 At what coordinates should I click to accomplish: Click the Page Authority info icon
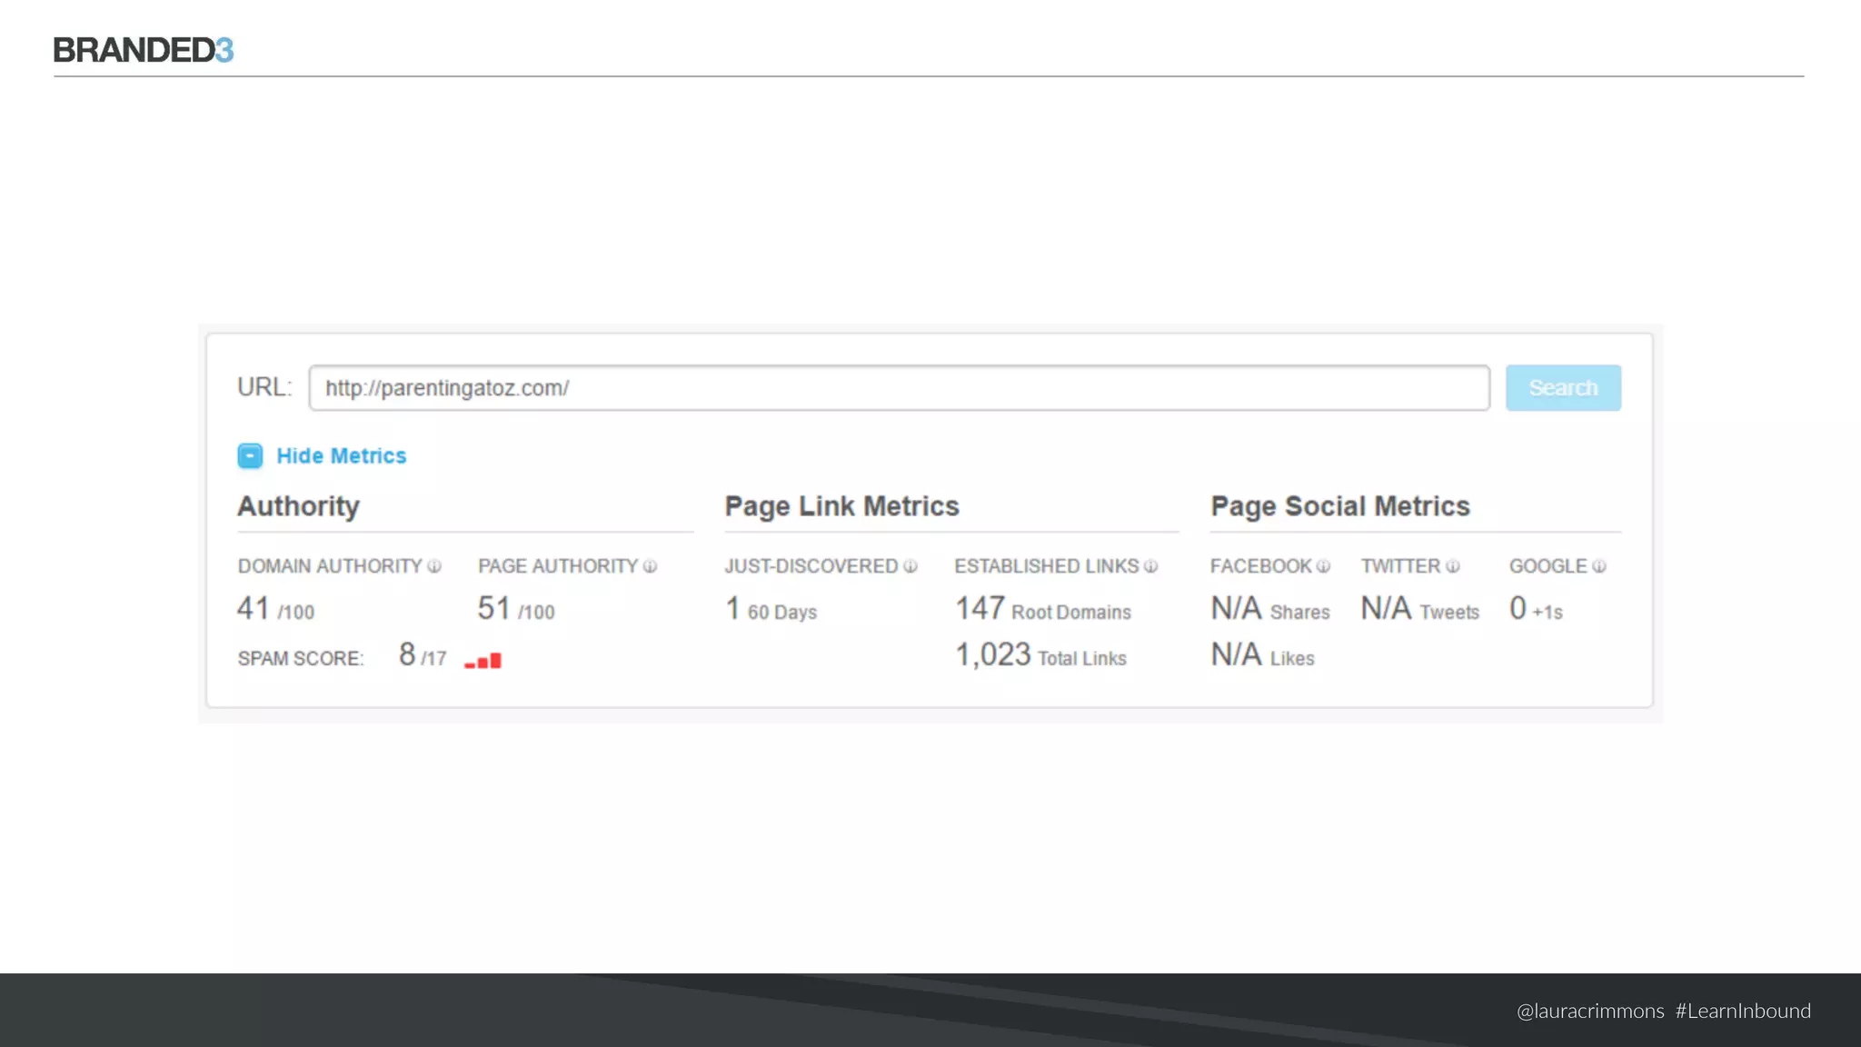coord(650,566)
